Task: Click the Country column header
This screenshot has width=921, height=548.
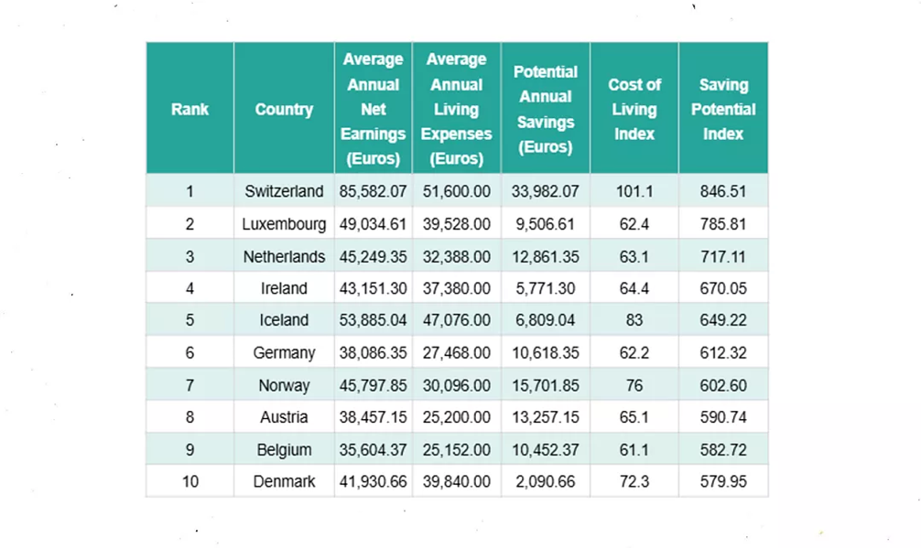Action: [284, 109]
